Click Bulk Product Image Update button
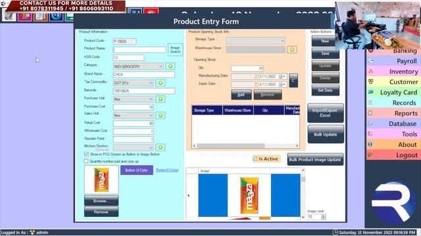 (x=315, y=159)
